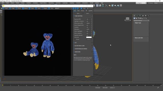Image resolution: width=163 pixels, height=91 pixels.
Task: Select the Geometry category in Create panel
Action: click(134, 18)
